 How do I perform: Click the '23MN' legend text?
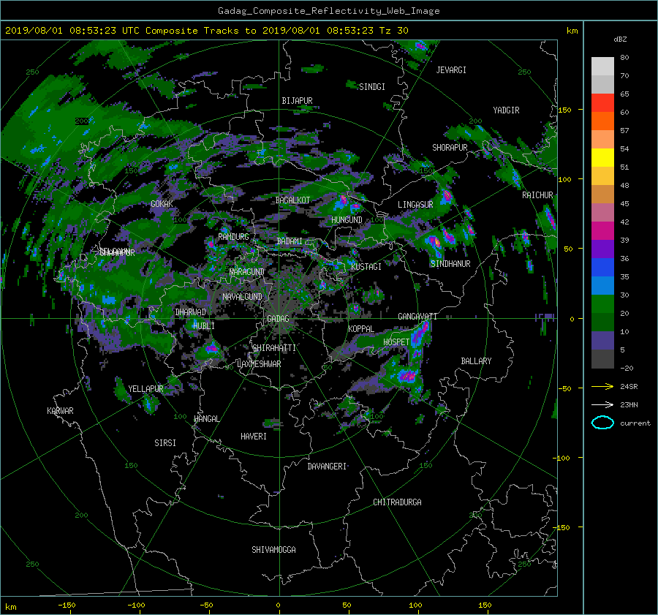[629, 404]
